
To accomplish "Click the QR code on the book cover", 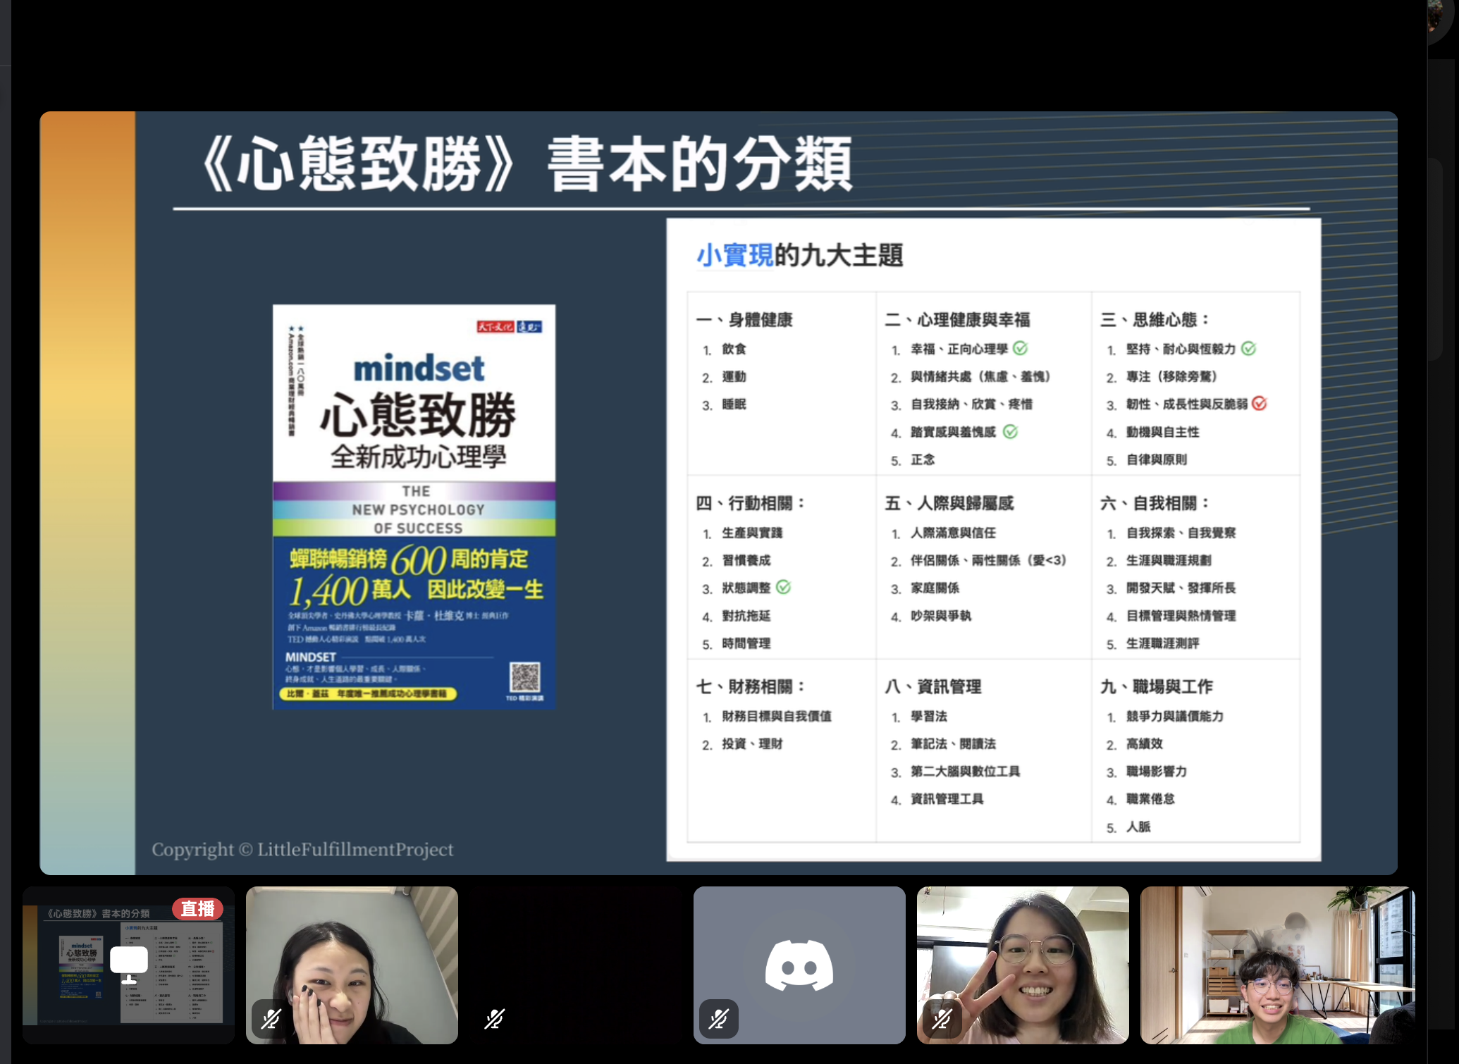I will coord(525,677).
